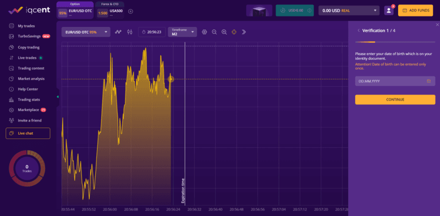Image resolution: width=440 pixels, height=216 pixels.
Task: Switch to candlestick chart icon
Action: [x=129, y=32]
